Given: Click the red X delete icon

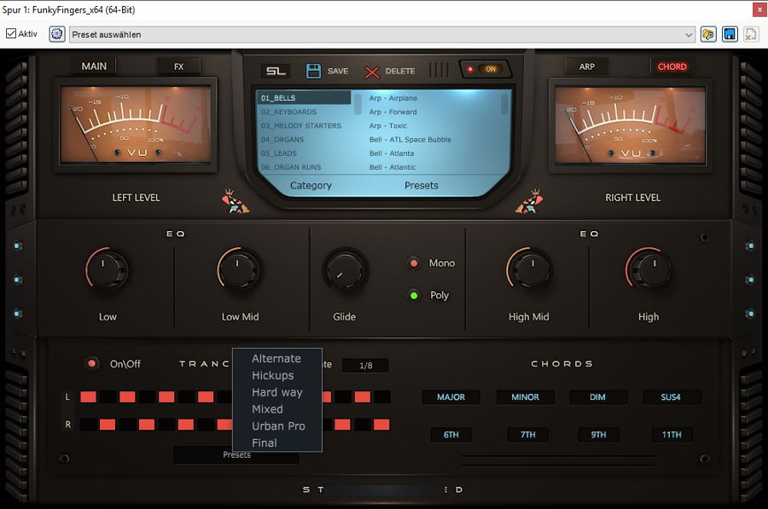Looking at the screenshot, I should tap(372, 72).
